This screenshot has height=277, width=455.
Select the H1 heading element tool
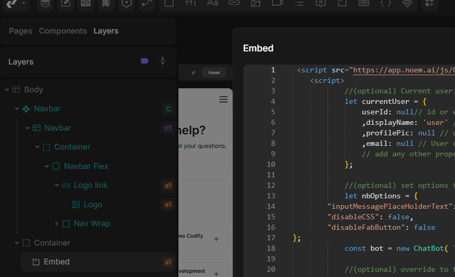[192, 3]
